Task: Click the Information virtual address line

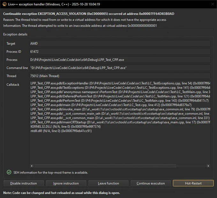Action: point(80,26)
